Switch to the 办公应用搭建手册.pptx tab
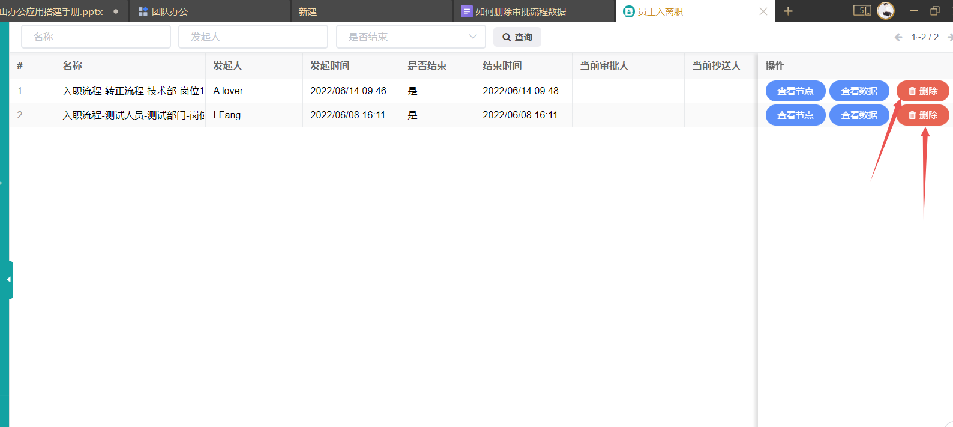Viewport: 953px width, 427px height. point(64,11)
